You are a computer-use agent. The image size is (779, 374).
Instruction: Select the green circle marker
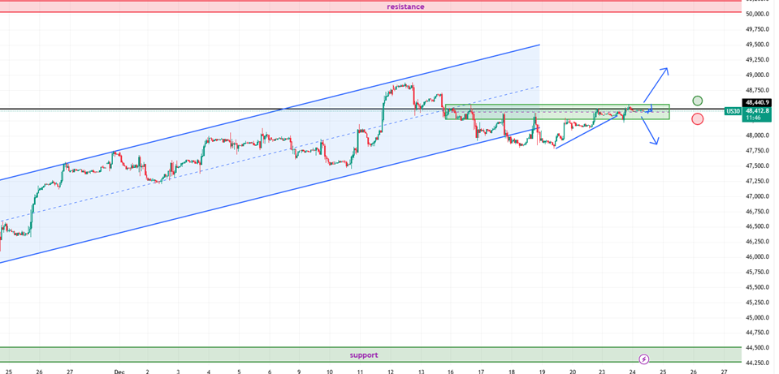coord(698,101)
